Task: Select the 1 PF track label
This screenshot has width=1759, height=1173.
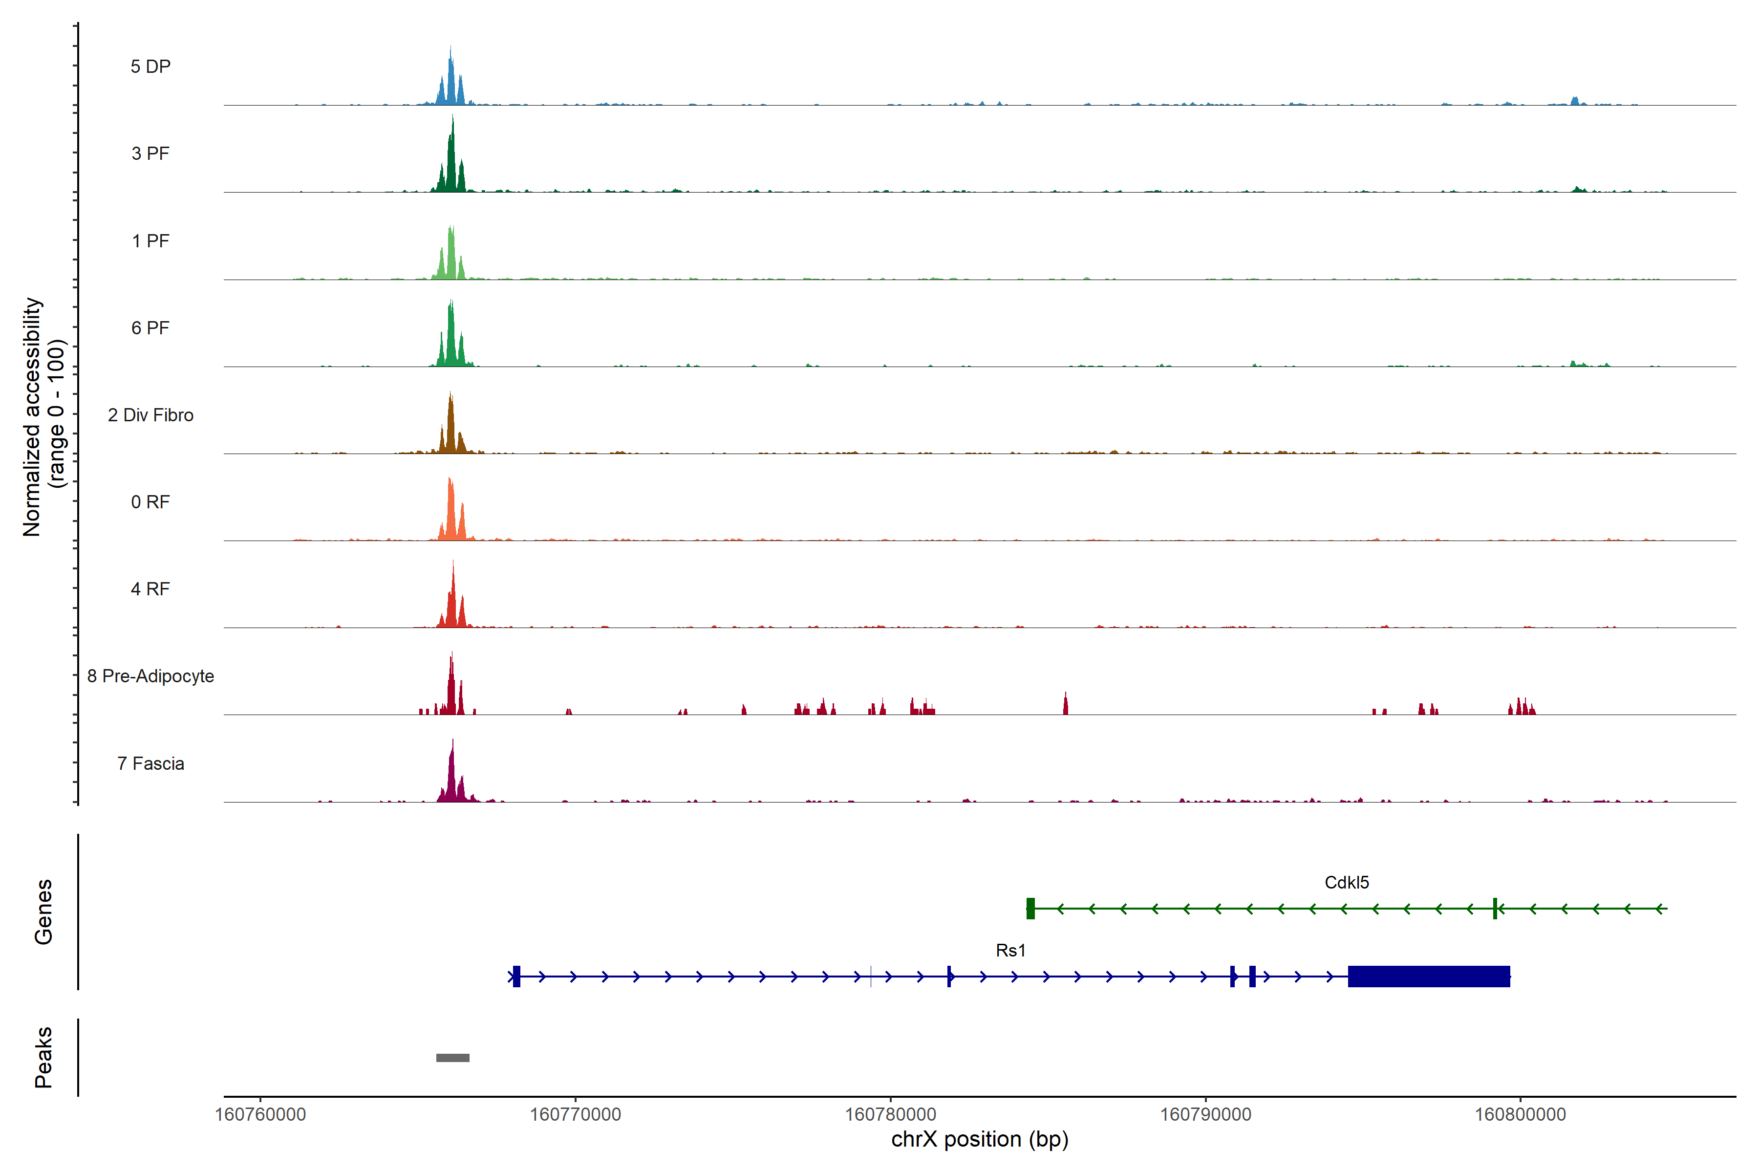Action: (150, 241)
